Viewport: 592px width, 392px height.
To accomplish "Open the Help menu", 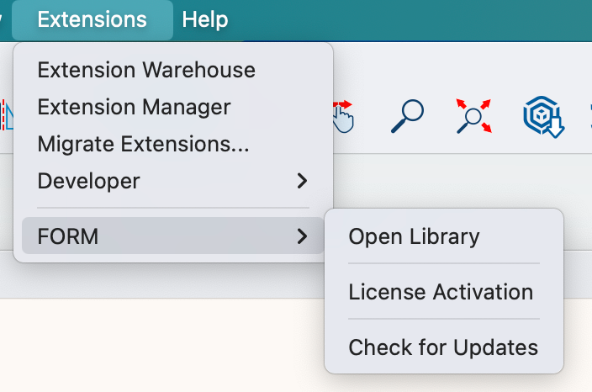I will (x=204, y=19).
